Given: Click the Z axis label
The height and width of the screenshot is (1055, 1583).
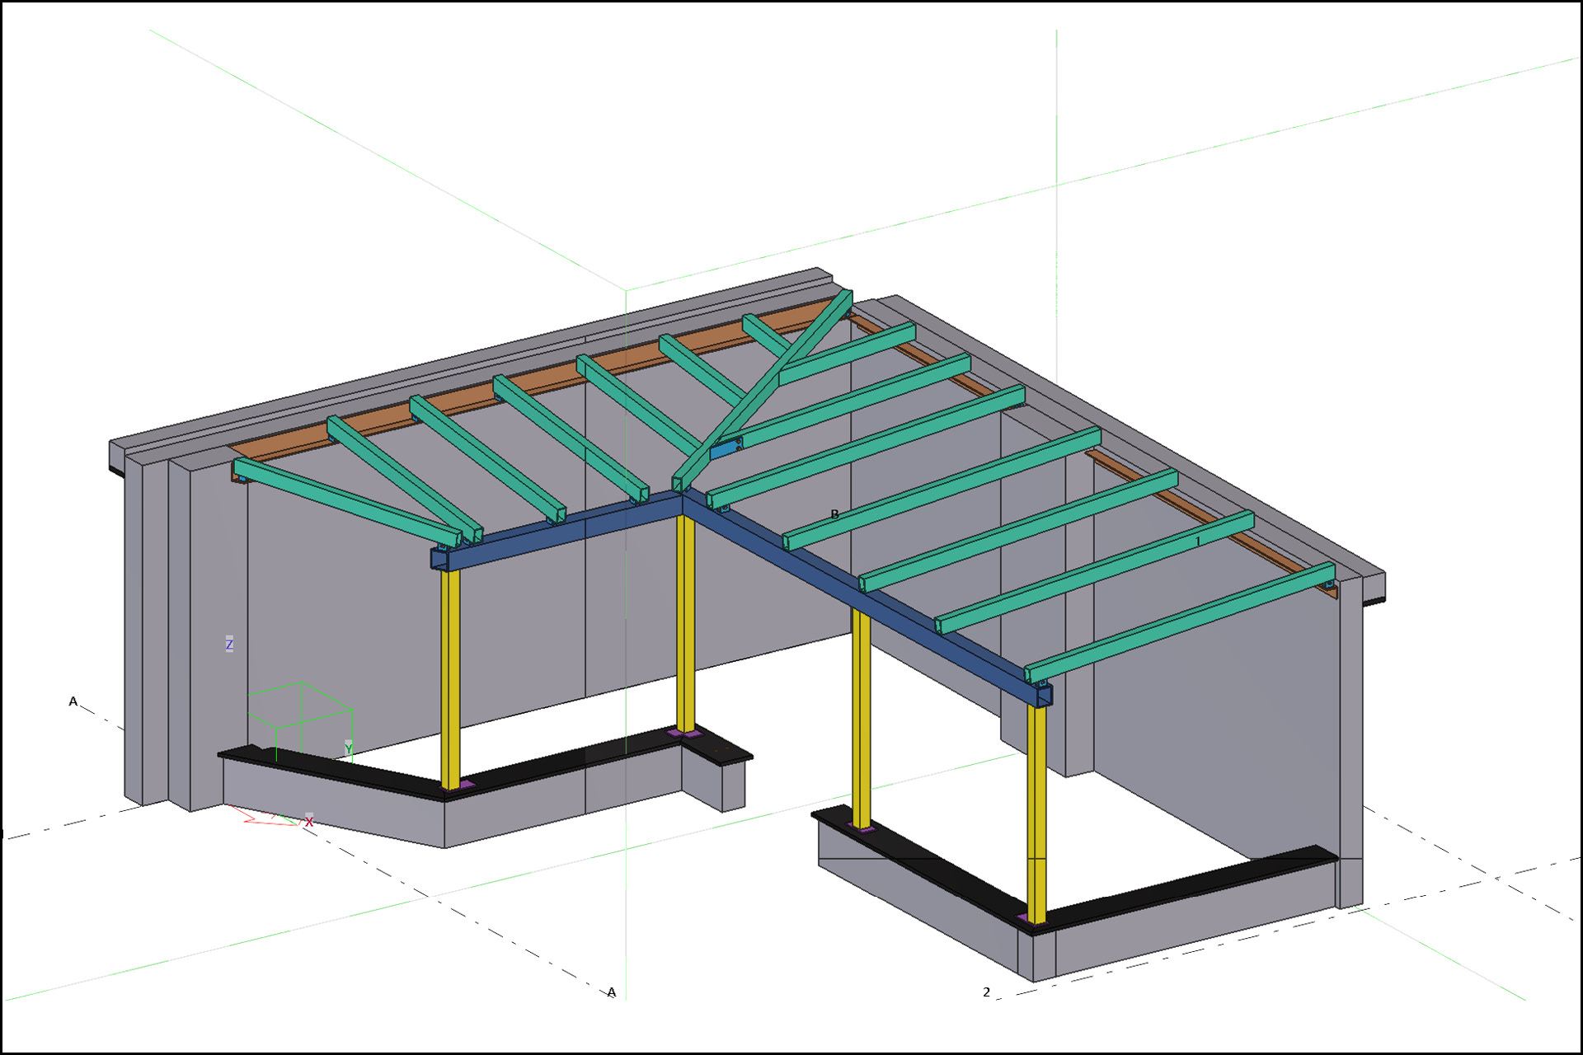Looking at the screenshot, I should click(x=229, y=644).
